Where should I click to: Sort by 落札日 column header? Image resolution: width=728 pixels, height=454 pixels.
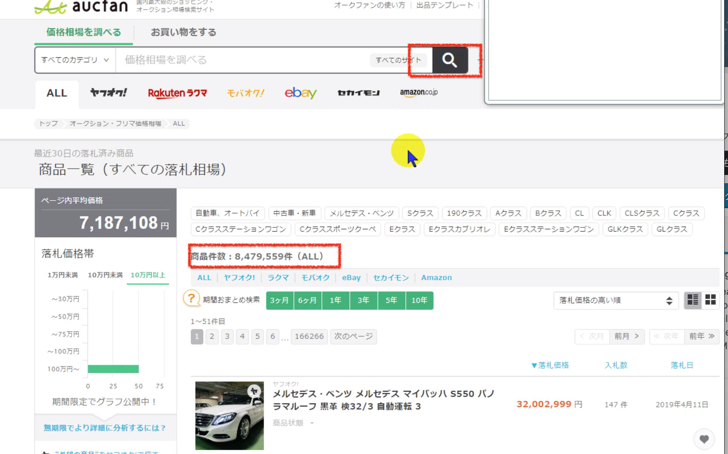click(682, 365)
